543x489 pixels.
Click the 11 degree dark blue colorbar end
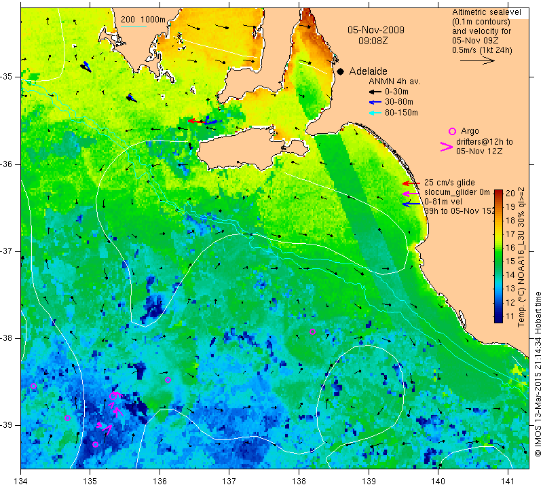coord(498,317)
